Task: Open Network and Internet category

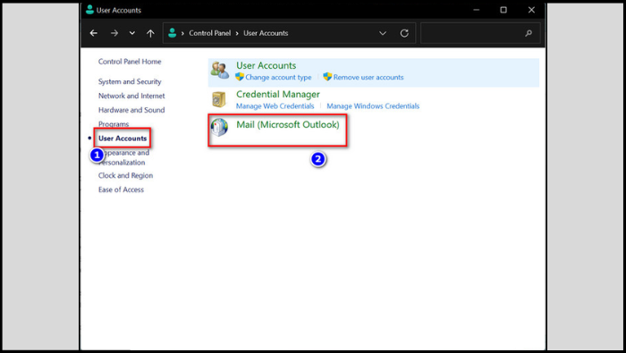Action: [131, 96]
